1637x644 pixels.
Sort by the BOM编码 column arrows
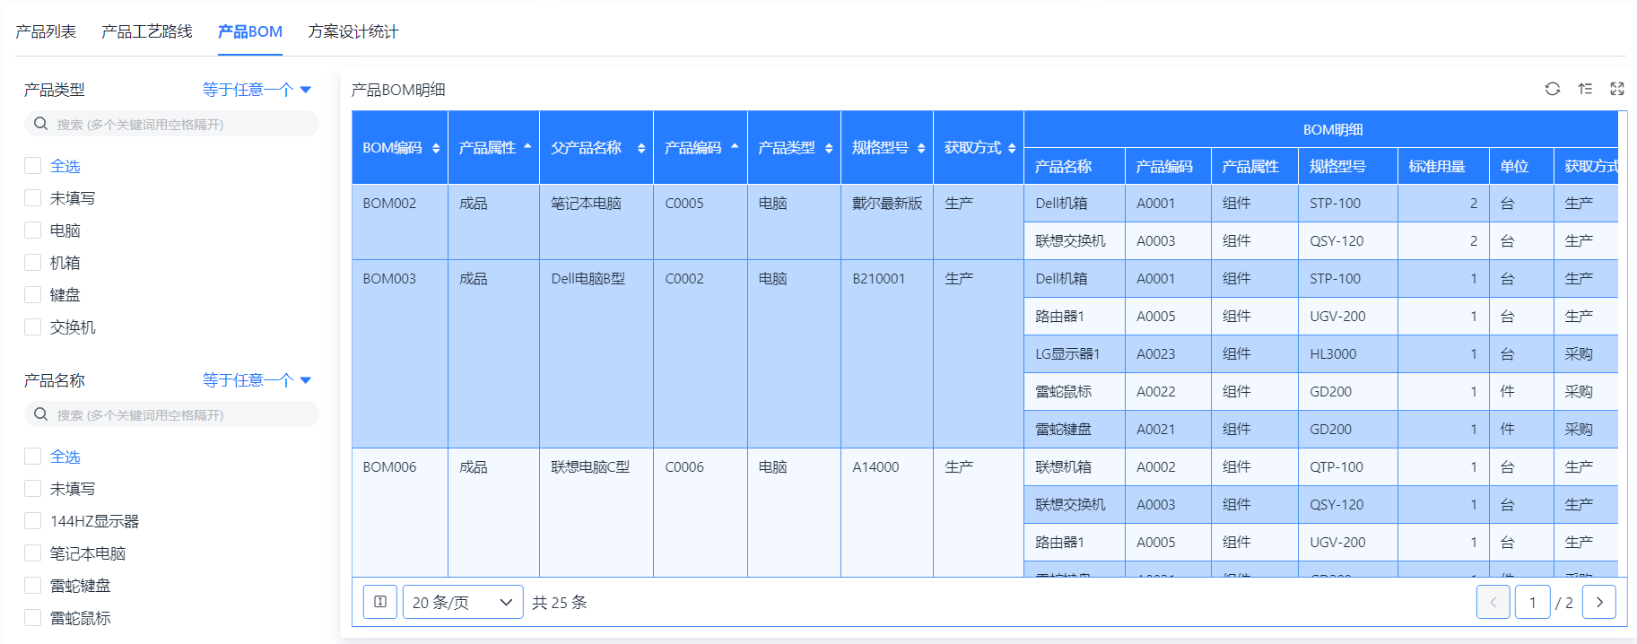point(436,148)
